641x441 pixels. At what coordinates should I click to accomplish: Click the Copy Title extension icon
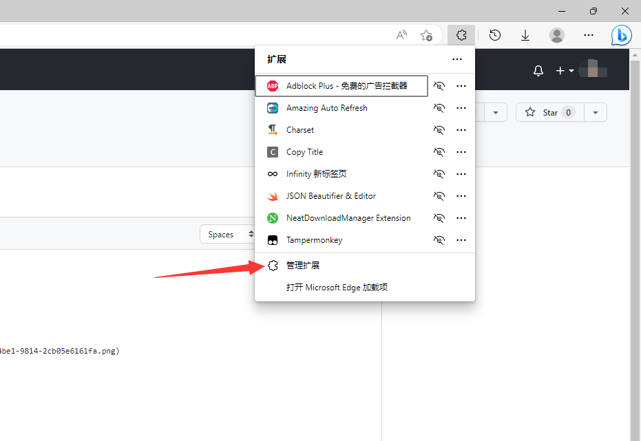pyautogui.click(x=273, y=152)
